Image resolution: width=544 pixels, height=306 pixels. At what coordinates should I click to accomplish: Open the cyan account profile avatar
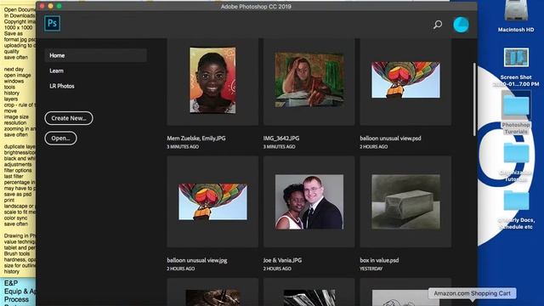point(461,25)
